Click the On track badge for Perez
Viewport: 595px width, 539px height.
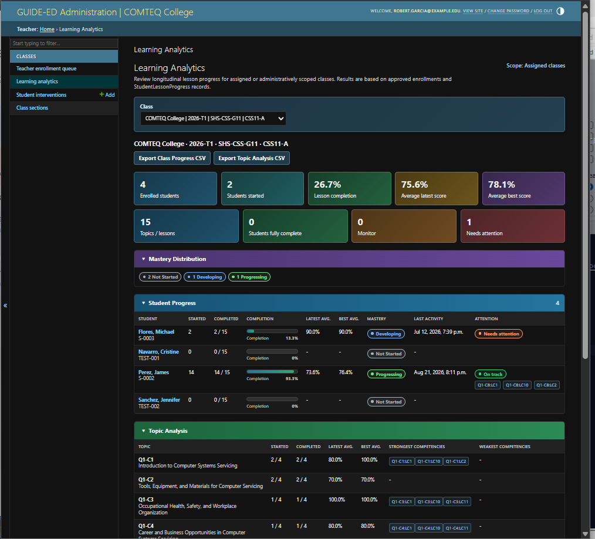491,374
